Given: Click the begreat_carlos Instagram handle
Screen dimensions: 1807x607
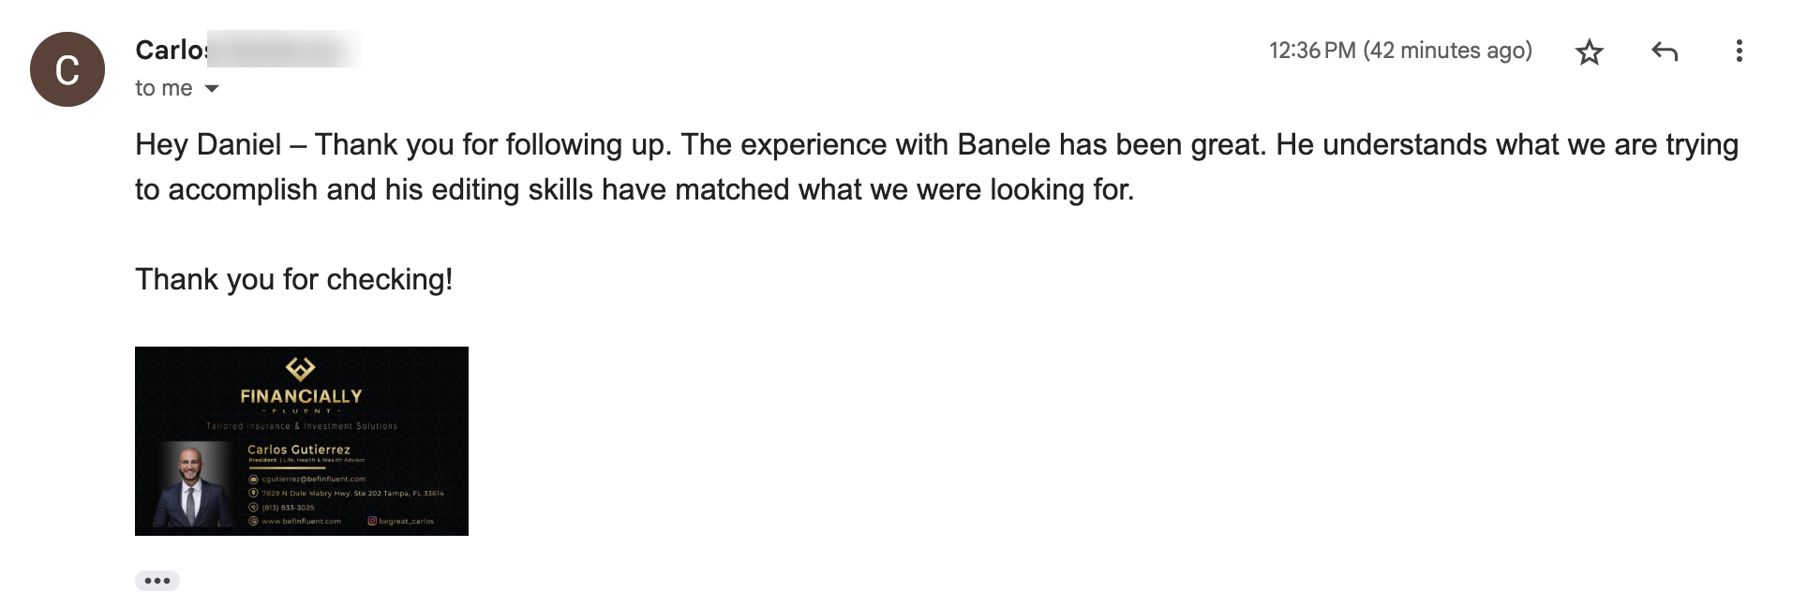Looking at the screenshot, I should point(407,521).
